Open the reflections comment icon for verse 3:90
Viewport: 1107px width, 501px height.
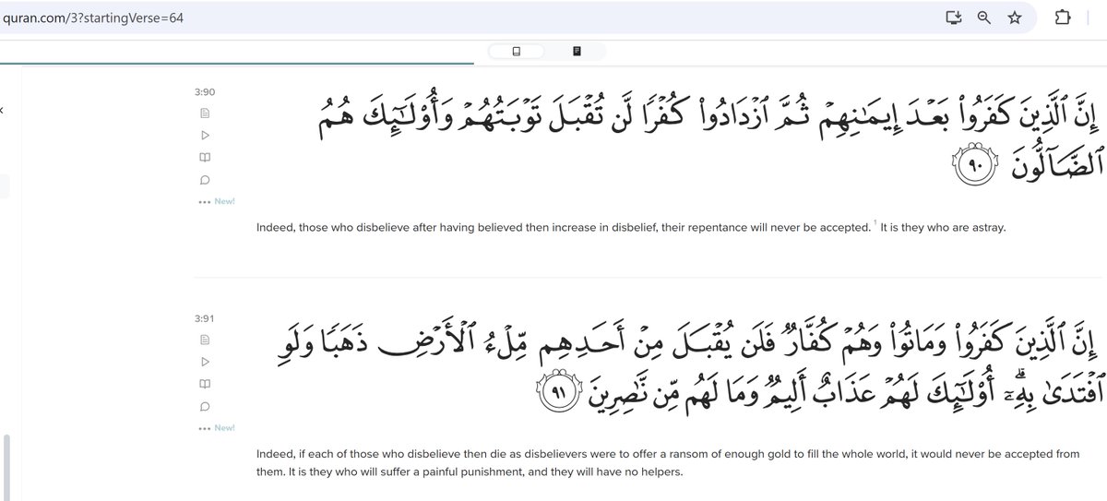pos(205,180)
